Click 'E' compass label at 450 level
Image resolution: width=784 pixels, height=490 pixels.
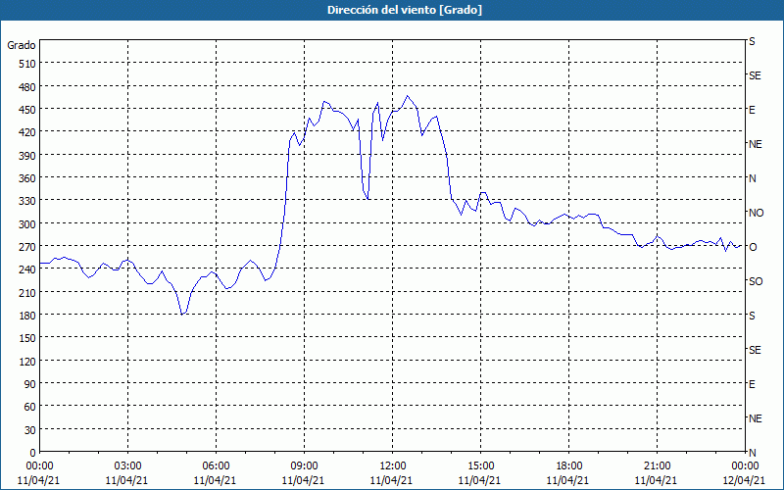coord(752,110)
